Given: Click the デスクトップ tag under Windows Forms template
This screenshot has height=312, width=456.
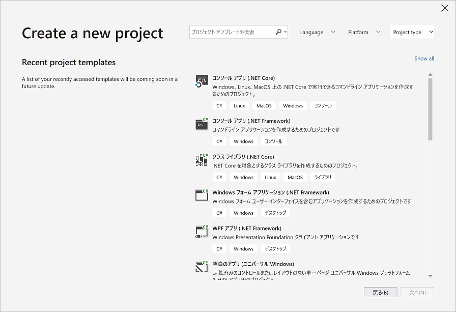Looking at the screenshot, I should [x=275, y=213].
